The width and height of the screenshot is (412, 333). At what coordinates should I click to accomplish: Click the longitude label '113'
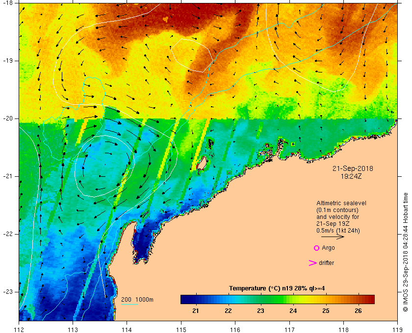[73, 329]
